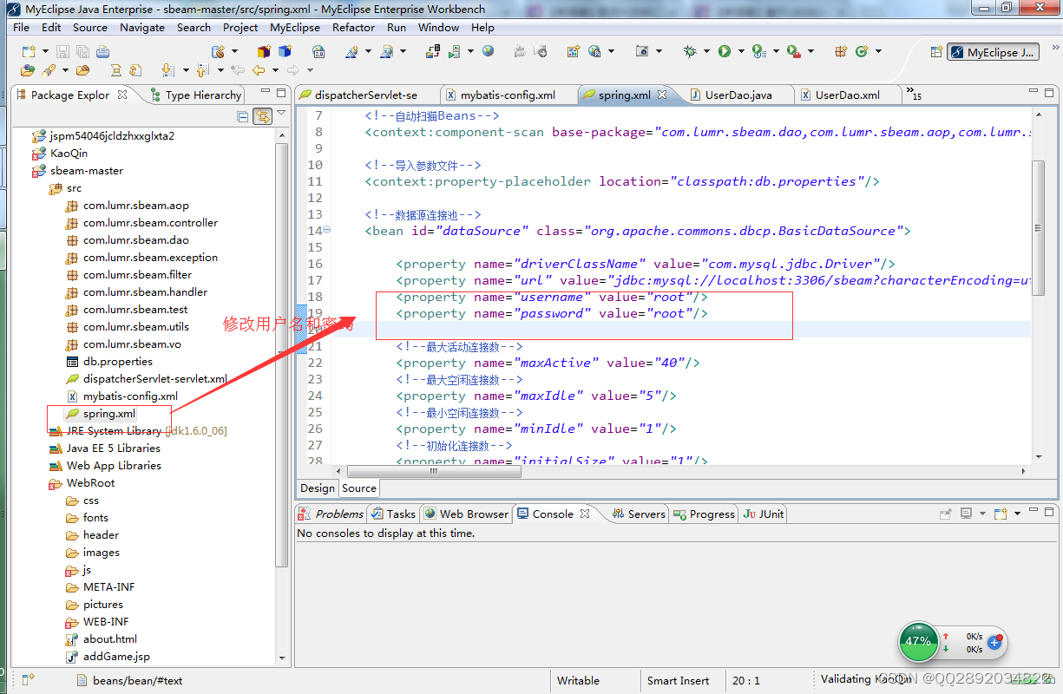Click the Collapse All icon in Package Explorer

click(243, 116)
